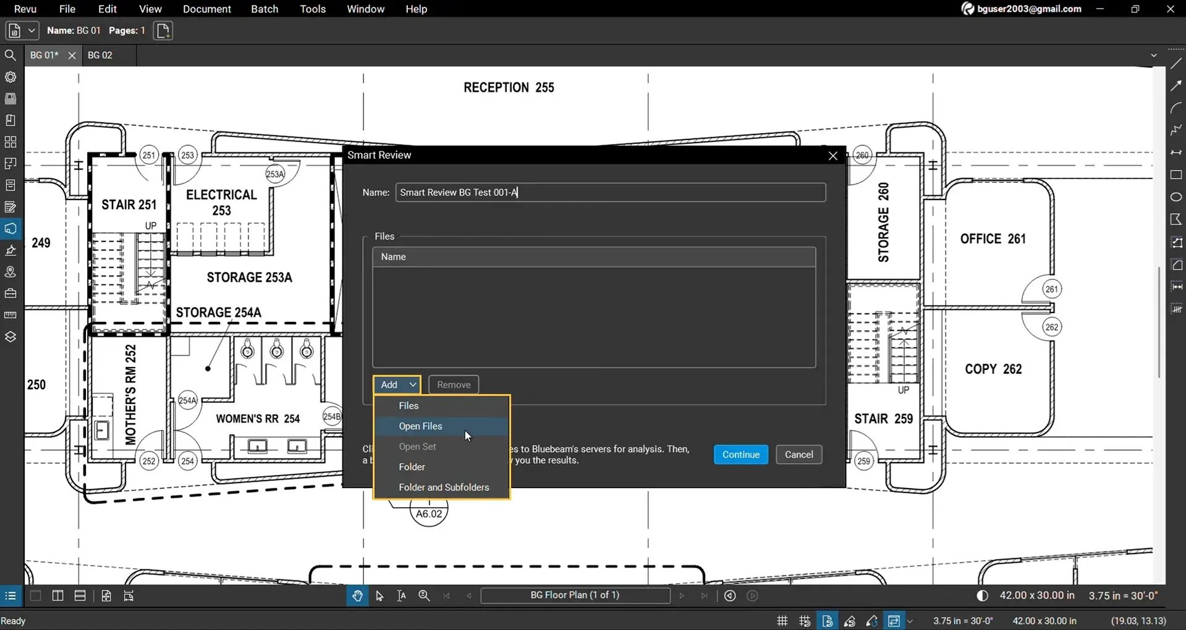This screenshot has height=630, width=1186.
Task: Open the BG Floor Plan page selector box
Action: [x=575, y=595]
